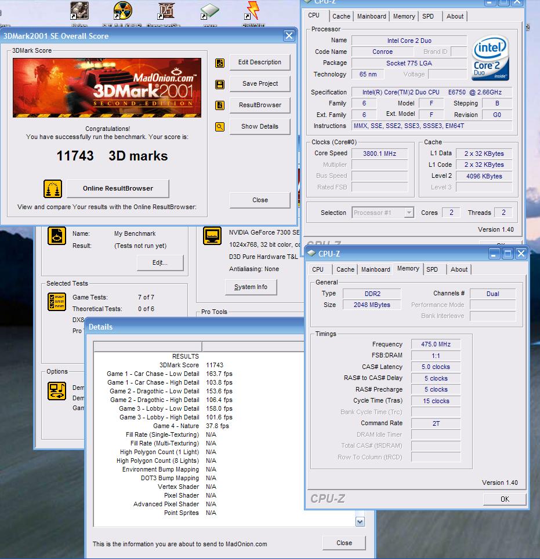Switch to Cache tab in upper CPU-Z
Screen dimensions: 540x559
click(341, 16)
